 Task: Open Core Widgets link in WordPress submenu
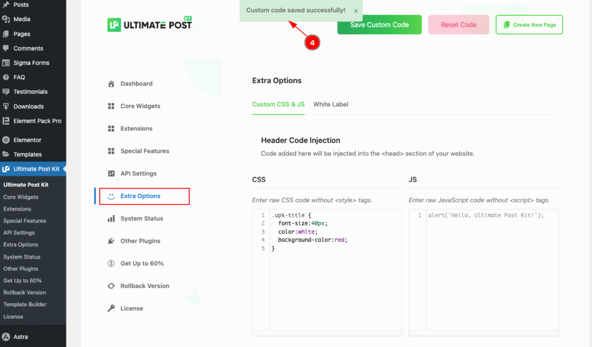click(21, 197)
